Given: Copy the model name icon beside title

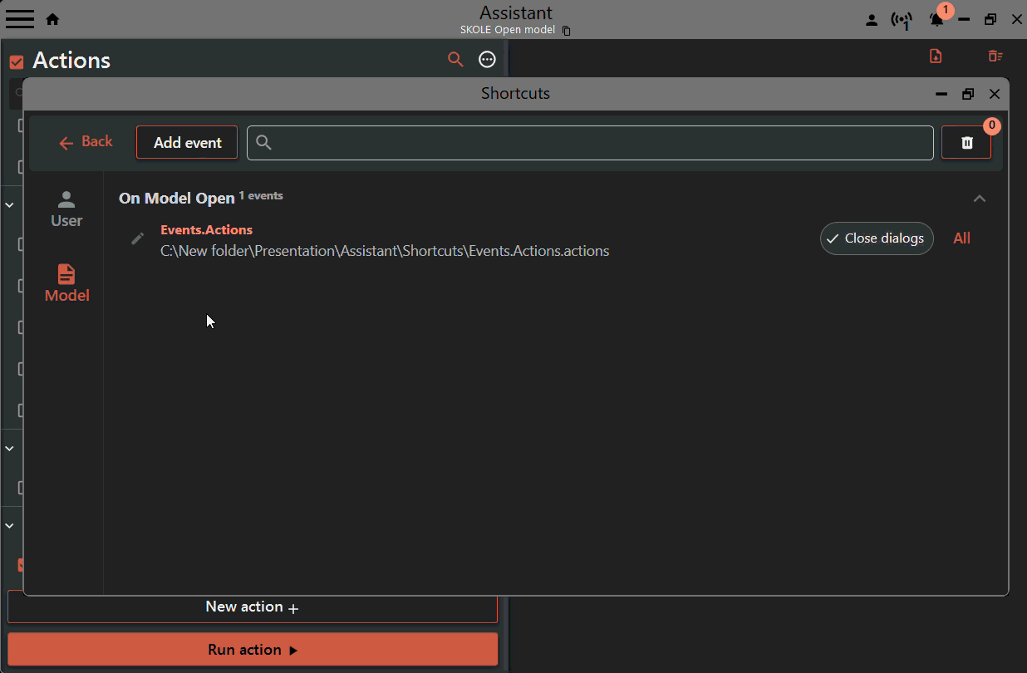Looking at the screenshot, I should [567, 31].
